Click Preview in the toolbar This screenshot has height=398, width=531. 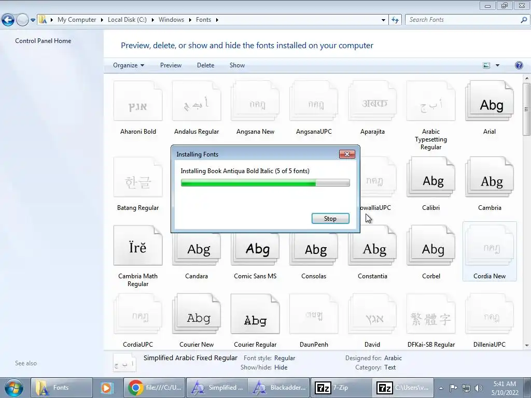(x=171, y=65)
